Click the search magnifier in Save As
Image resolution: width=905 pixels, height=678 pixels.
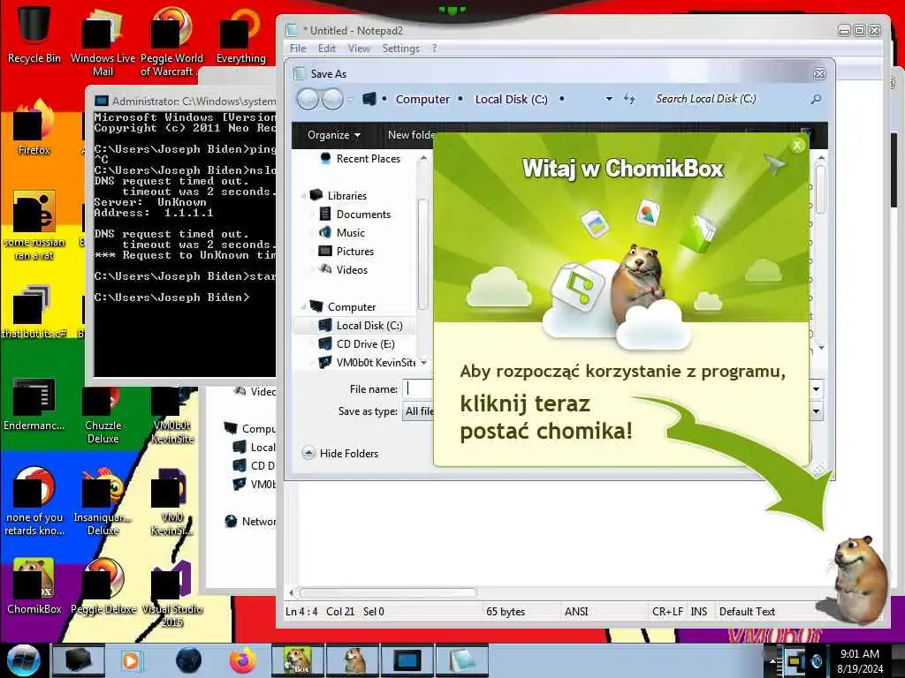pos(816,99)
